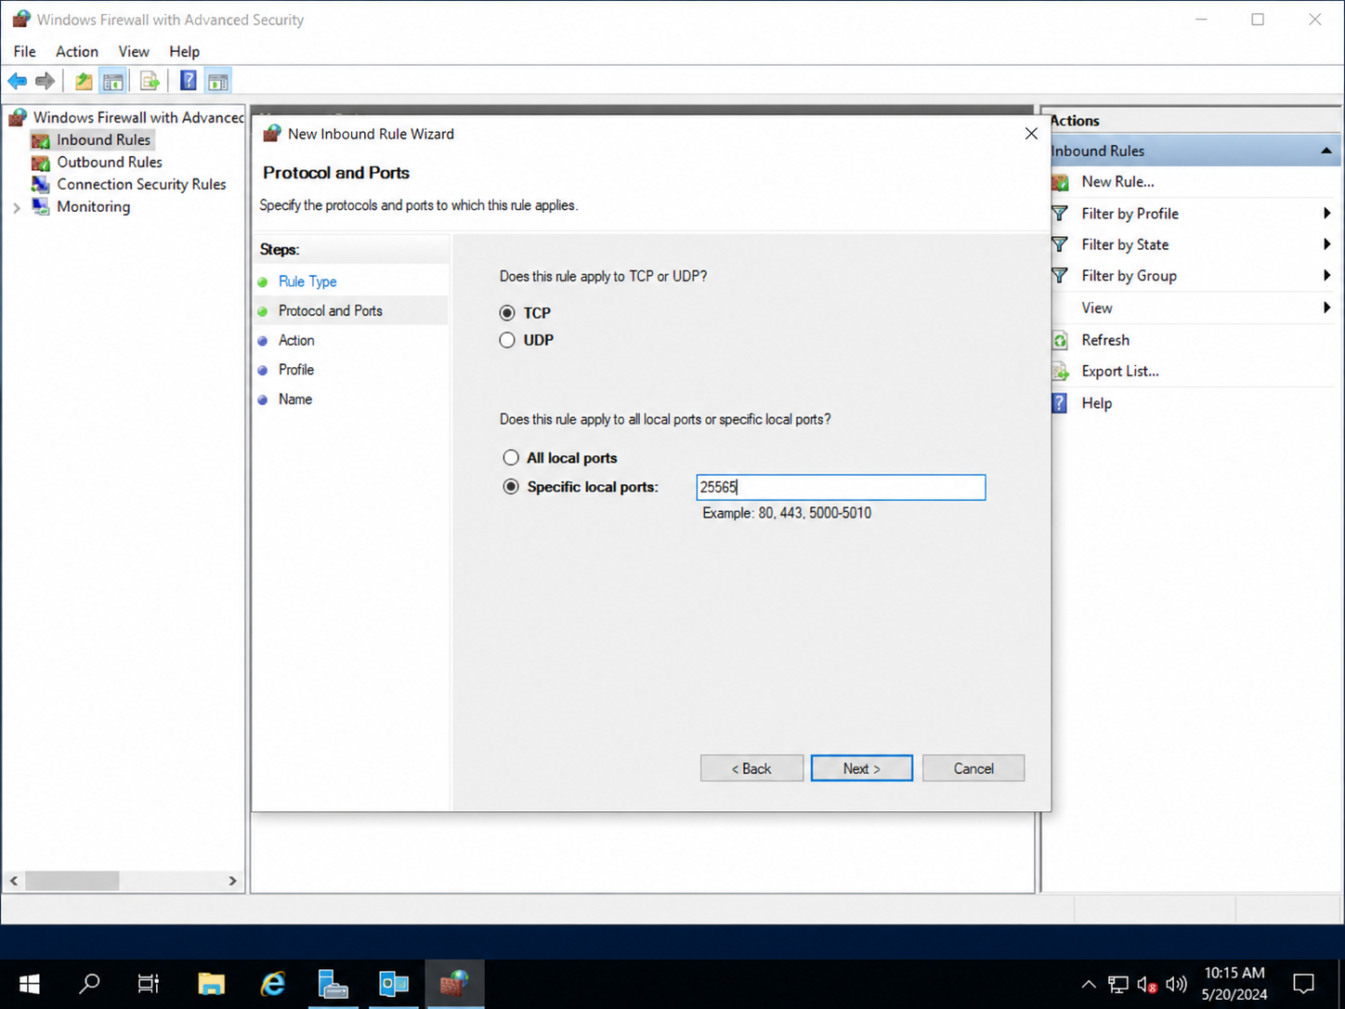Choose All local ports option

tap(511, 458)
